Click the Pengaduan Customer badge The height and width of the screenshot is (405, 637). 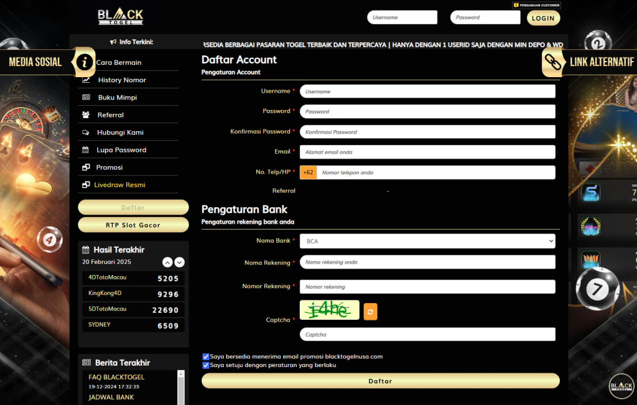[536, 5]
